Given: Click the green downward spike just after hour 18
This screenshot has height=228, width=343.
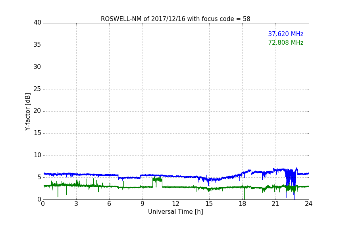Looking at the screenshot, I should [244, 193].
